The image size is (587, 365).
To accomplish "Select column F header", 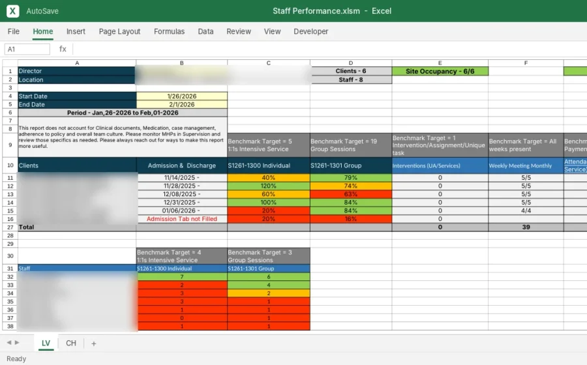I will (526, 63).
